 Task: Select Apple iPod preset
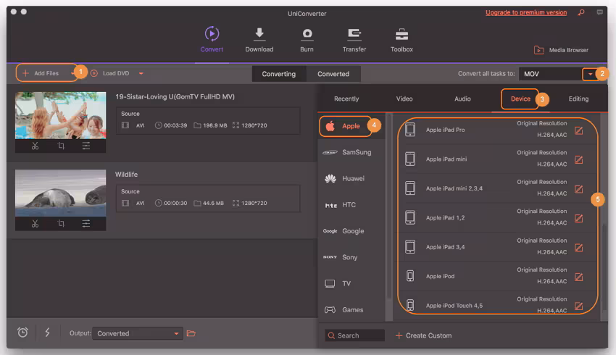pos(495,276)
